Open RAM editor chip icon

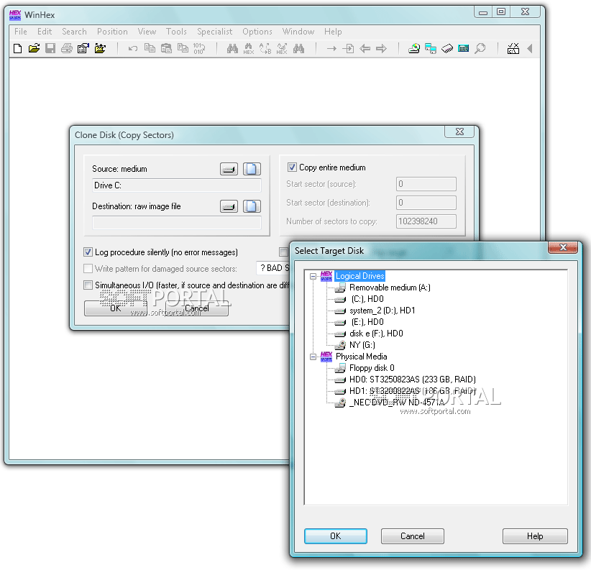click(447, 49)
